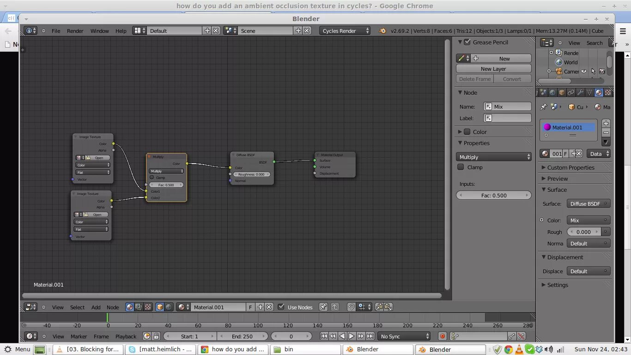The width and height of the screenshot is (631, 355).
Task: Copy selected nodes to clipboard icon
Action: [x=379, y=307]
